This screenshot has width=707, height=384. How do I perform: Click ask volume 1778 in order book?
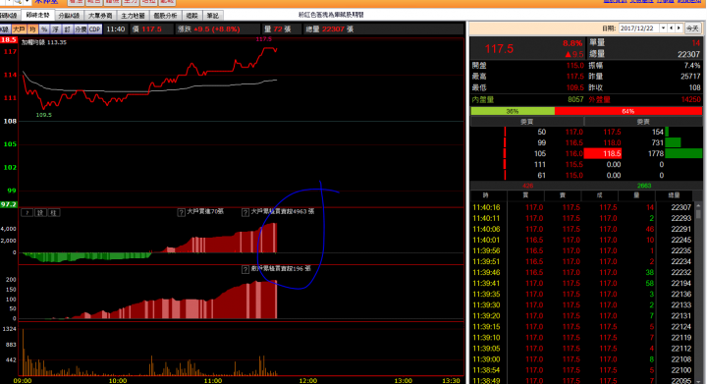(x=656, y=153)
